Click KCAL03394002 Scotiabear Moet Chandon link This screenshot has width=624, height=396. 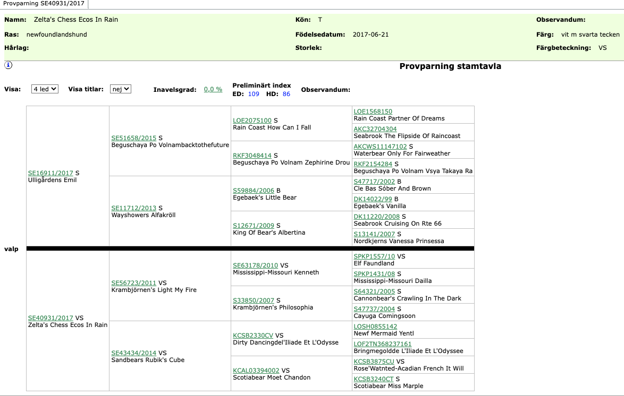[256, 371]
